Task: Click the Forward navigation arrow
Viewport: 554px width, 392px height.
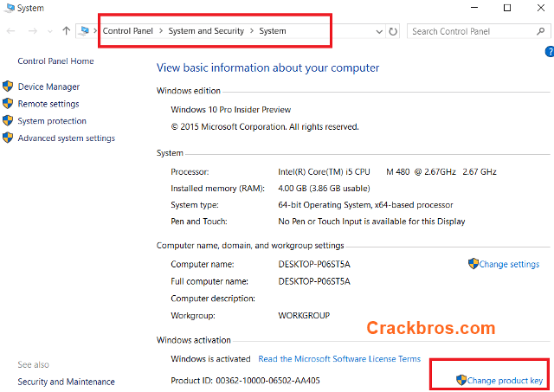Action: (33, 31)
